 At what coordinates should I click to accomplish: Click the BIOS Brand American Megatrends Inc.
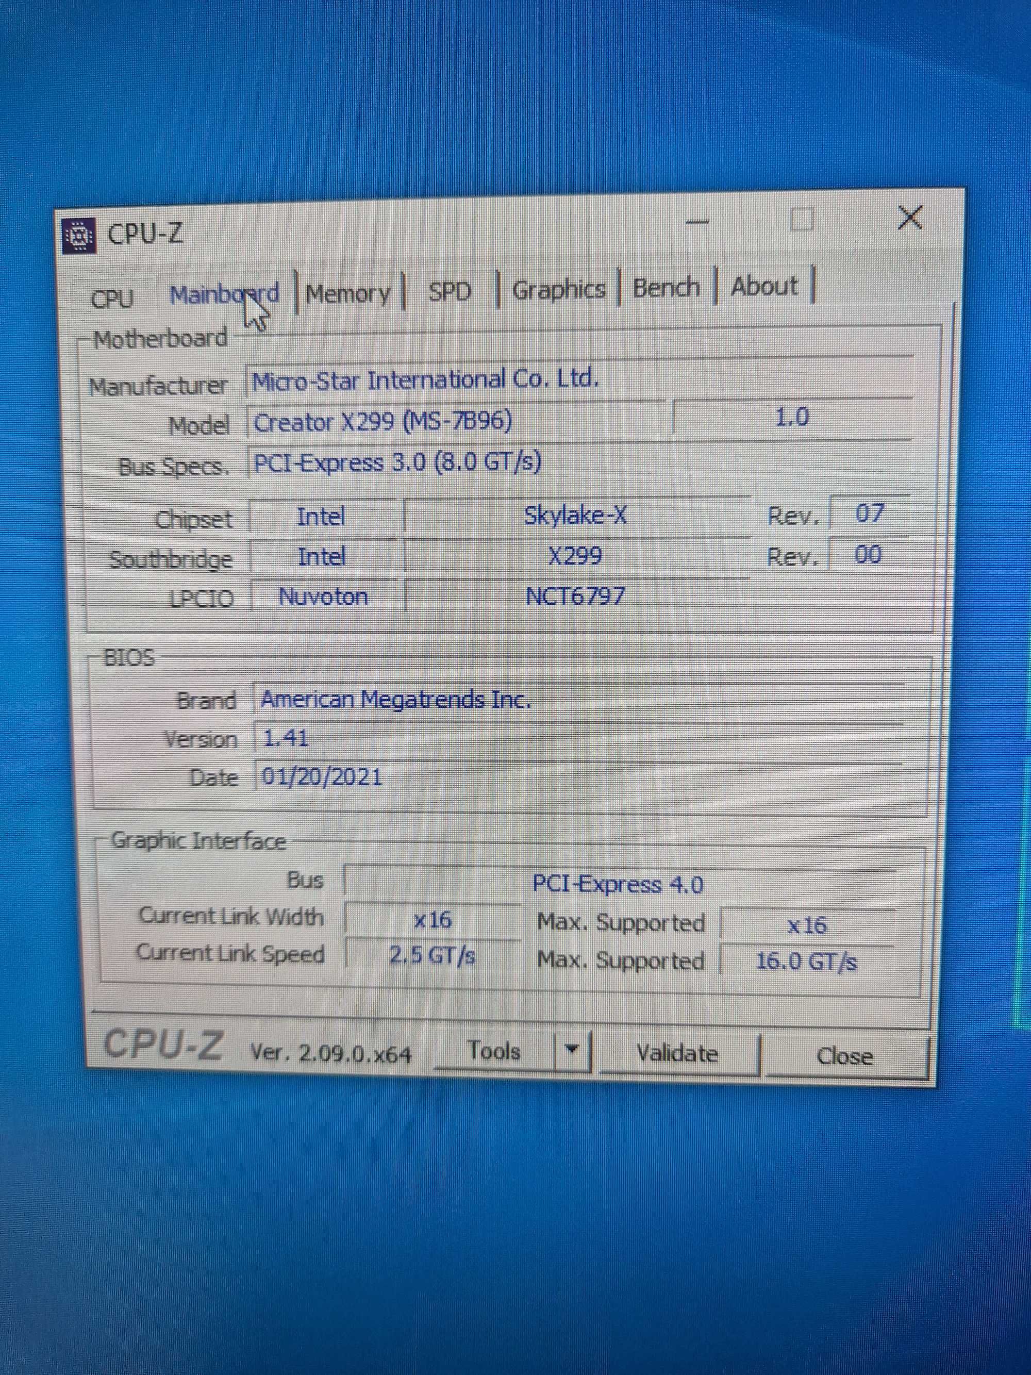point(578,700)
